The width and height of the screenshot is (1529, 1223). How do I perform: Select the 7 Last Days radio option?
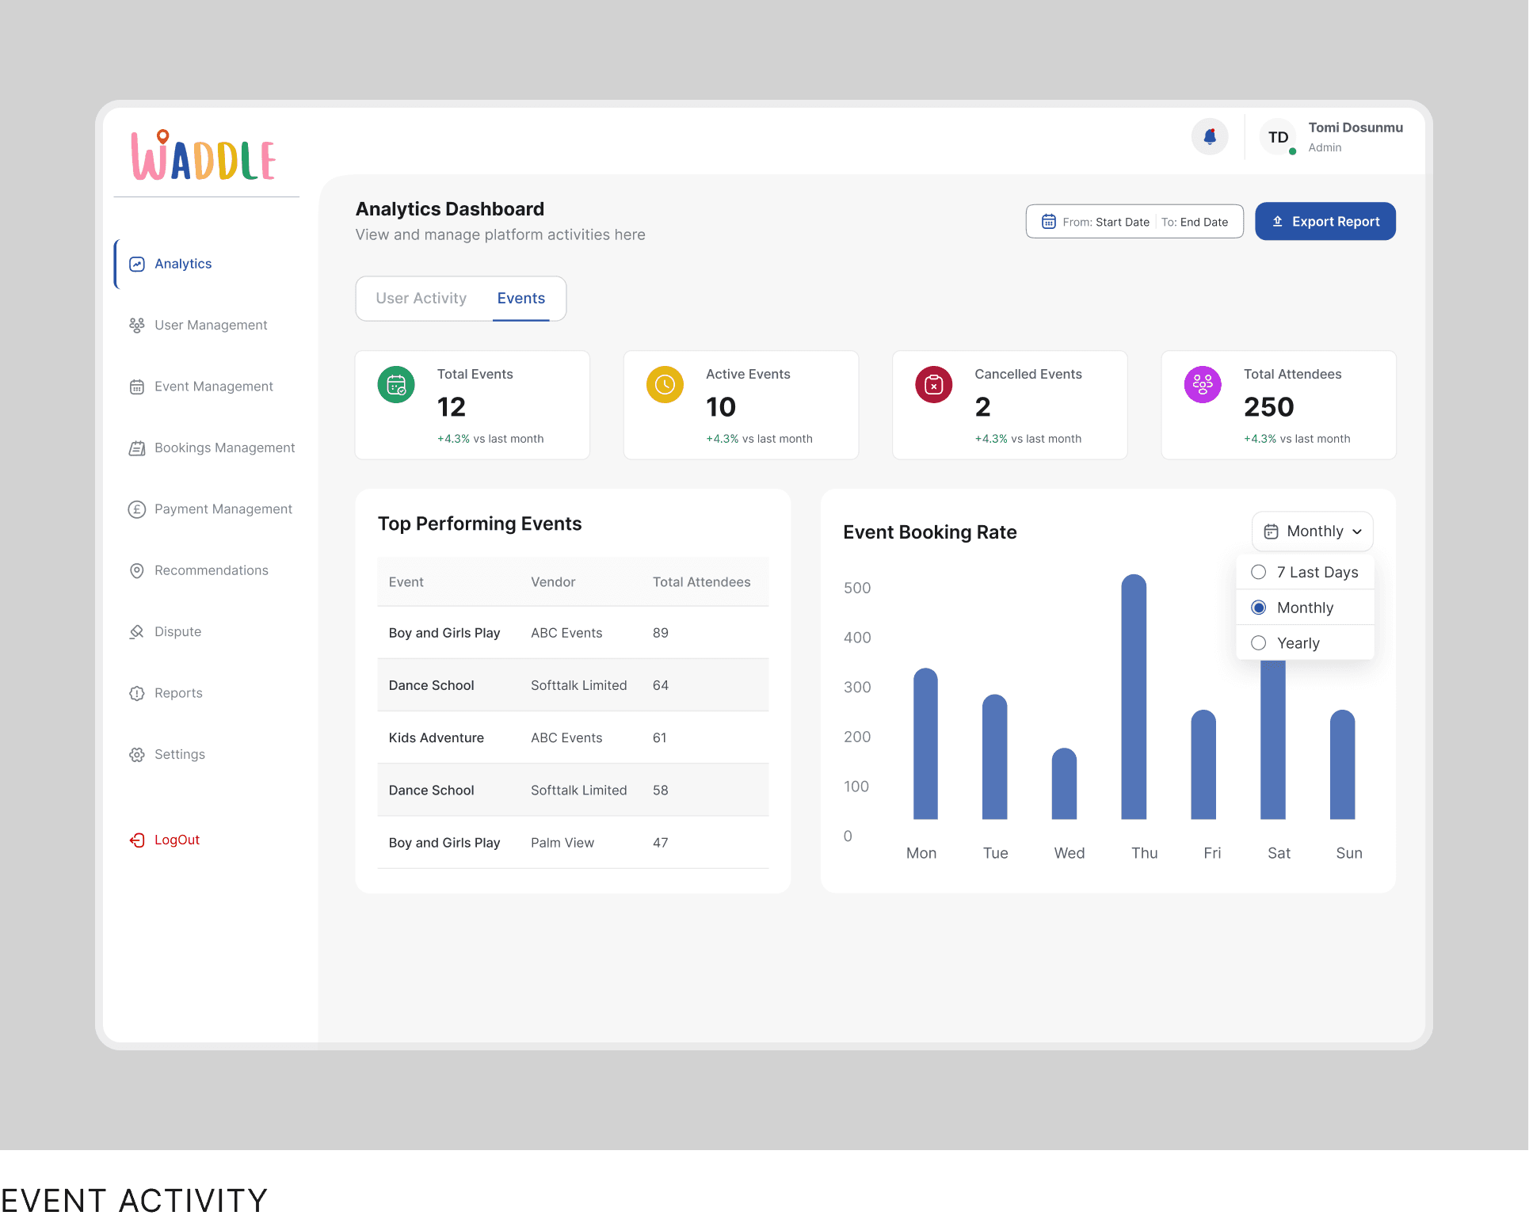point(1258,572)
